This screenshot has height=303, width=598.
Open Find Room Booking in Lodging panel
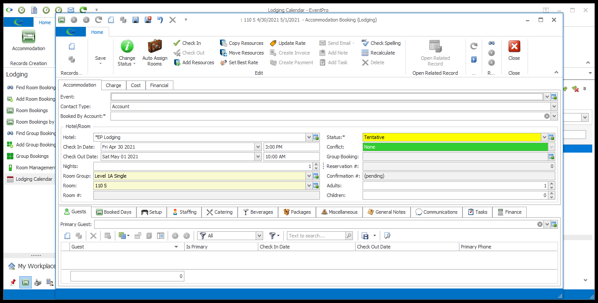(x=31, y=88)
